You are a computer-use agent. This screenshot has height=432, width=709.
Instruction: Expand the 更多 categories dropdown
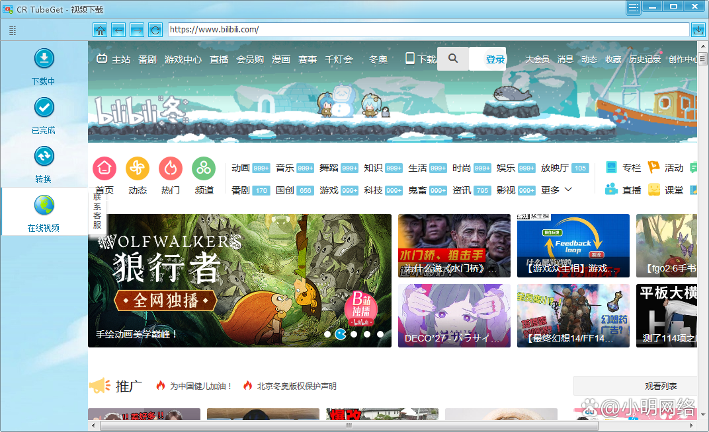click(557, 190)
